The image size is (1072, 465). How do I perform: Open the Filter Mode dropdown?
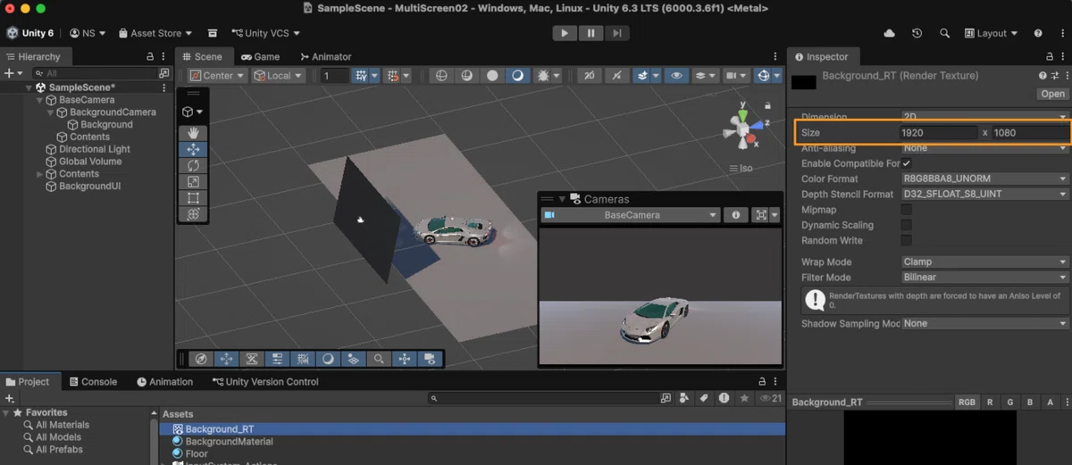click(985, 278)
